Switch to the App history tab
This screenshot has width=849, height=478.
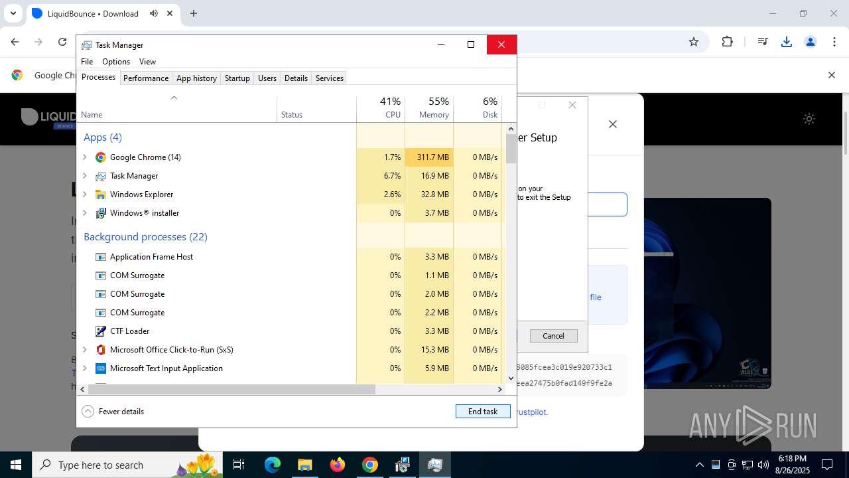(x=196, y=78)
